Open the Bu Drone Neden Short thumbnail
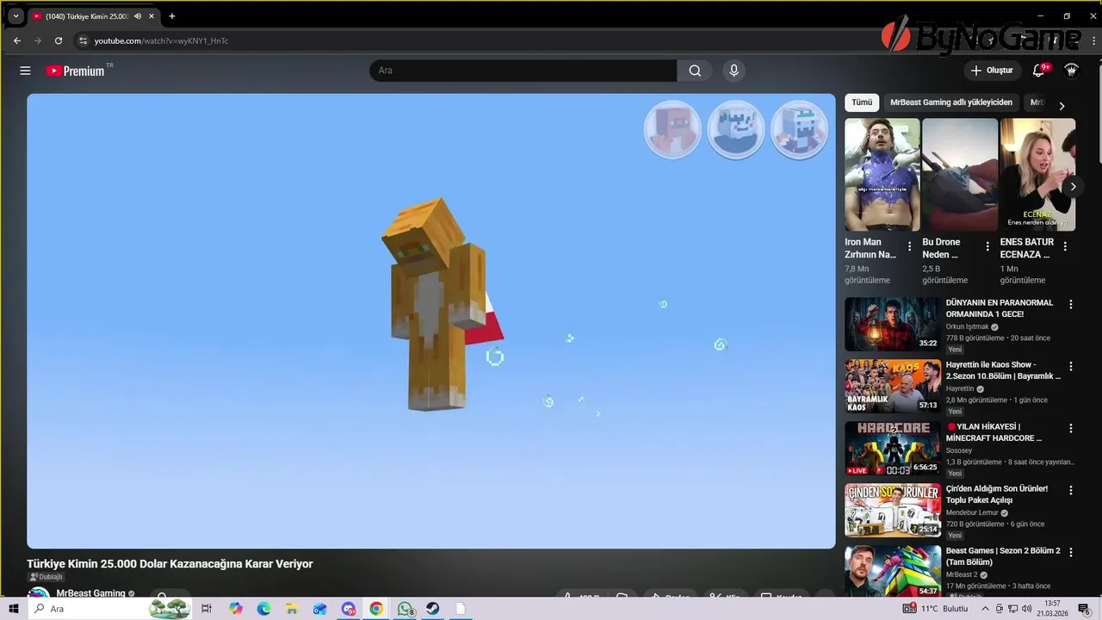This screenshot has height=620, width=1102. [959, 174]
